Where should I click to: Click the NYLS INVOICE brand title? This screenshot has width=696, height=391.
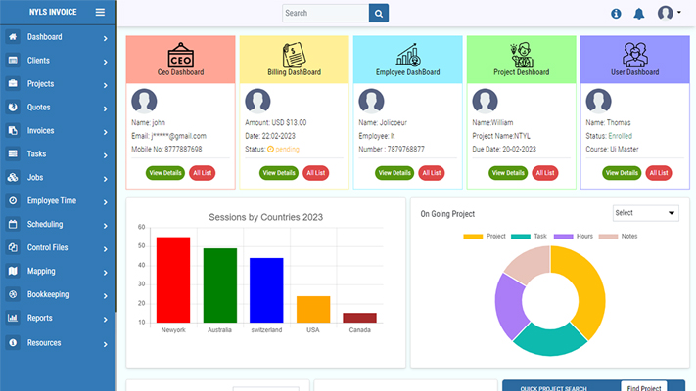53,12
